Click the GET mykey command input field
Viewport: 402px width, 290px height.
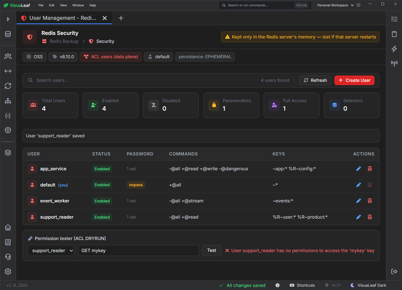pos(139,250)
